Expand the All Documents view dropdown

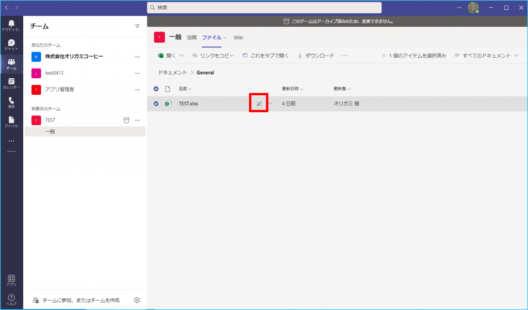click(x=486, y=56)
